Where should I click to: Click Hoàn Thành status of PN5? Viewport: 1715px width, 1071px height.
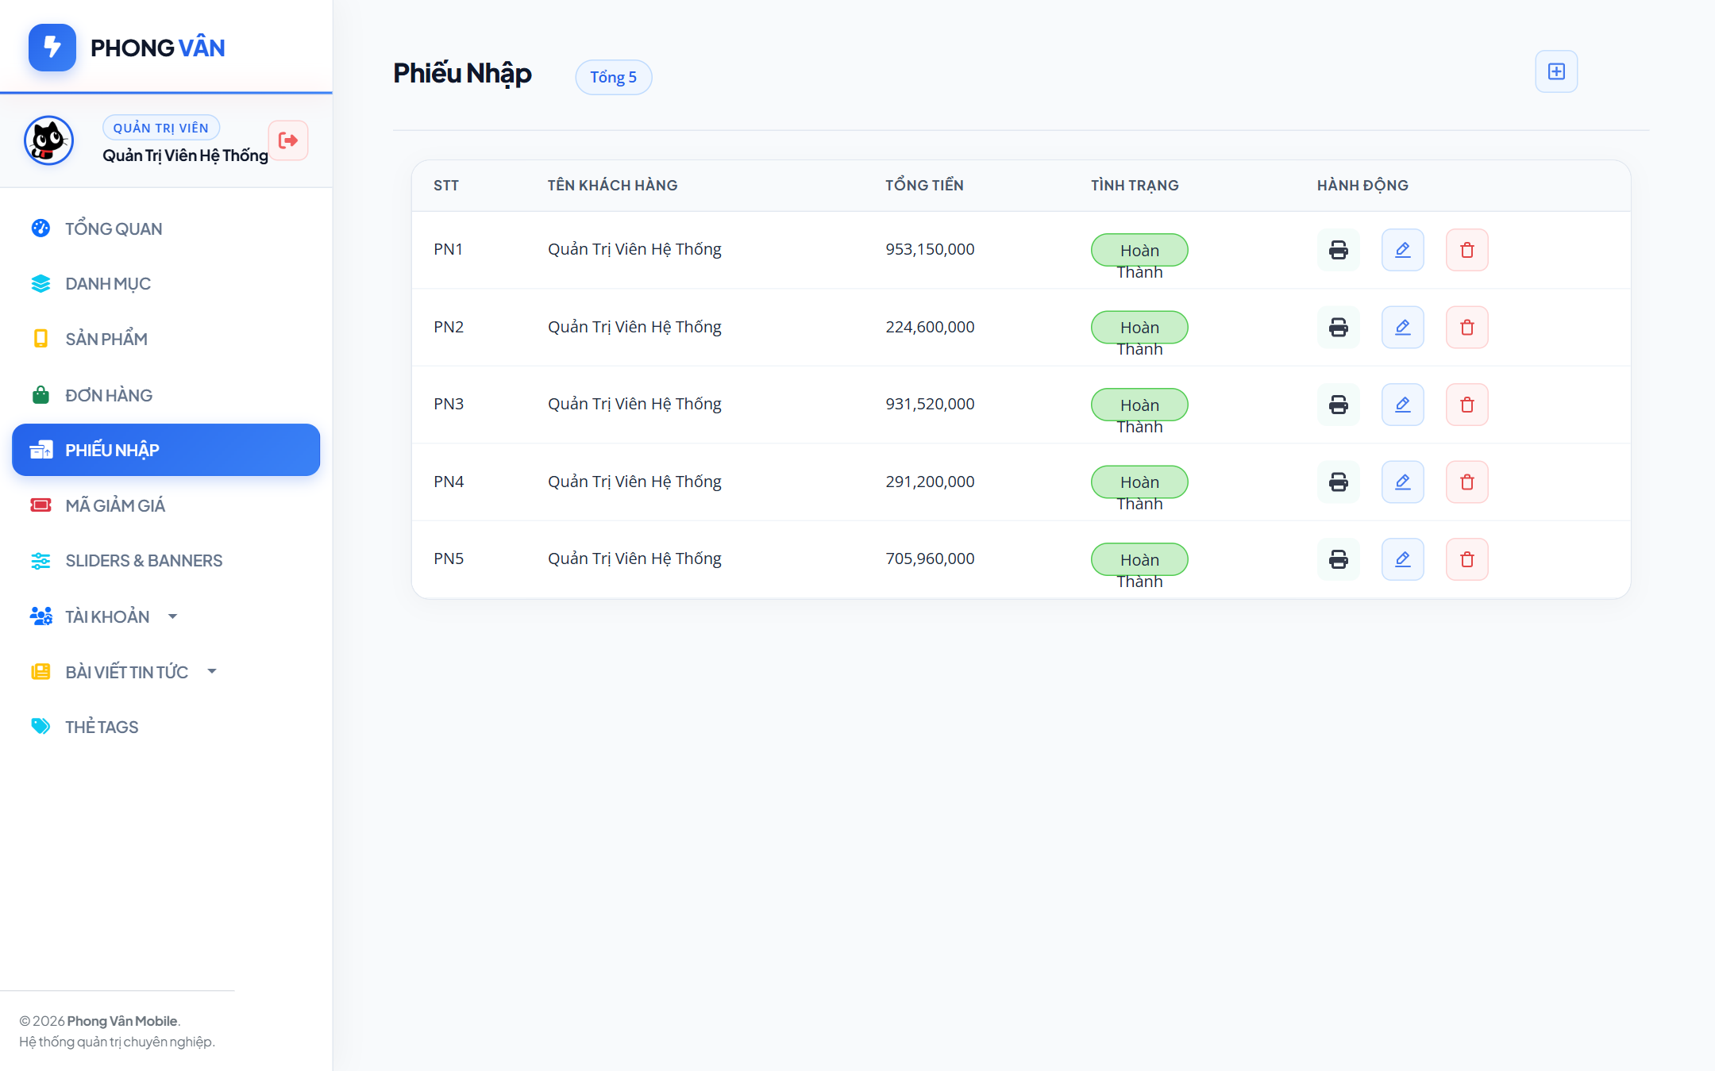point(1139,559)
